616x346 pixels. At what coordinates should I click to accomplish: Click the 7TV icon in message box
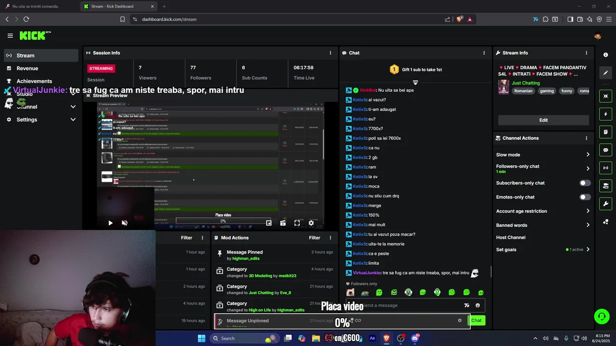pyautogui.click(x=466, y=305)
